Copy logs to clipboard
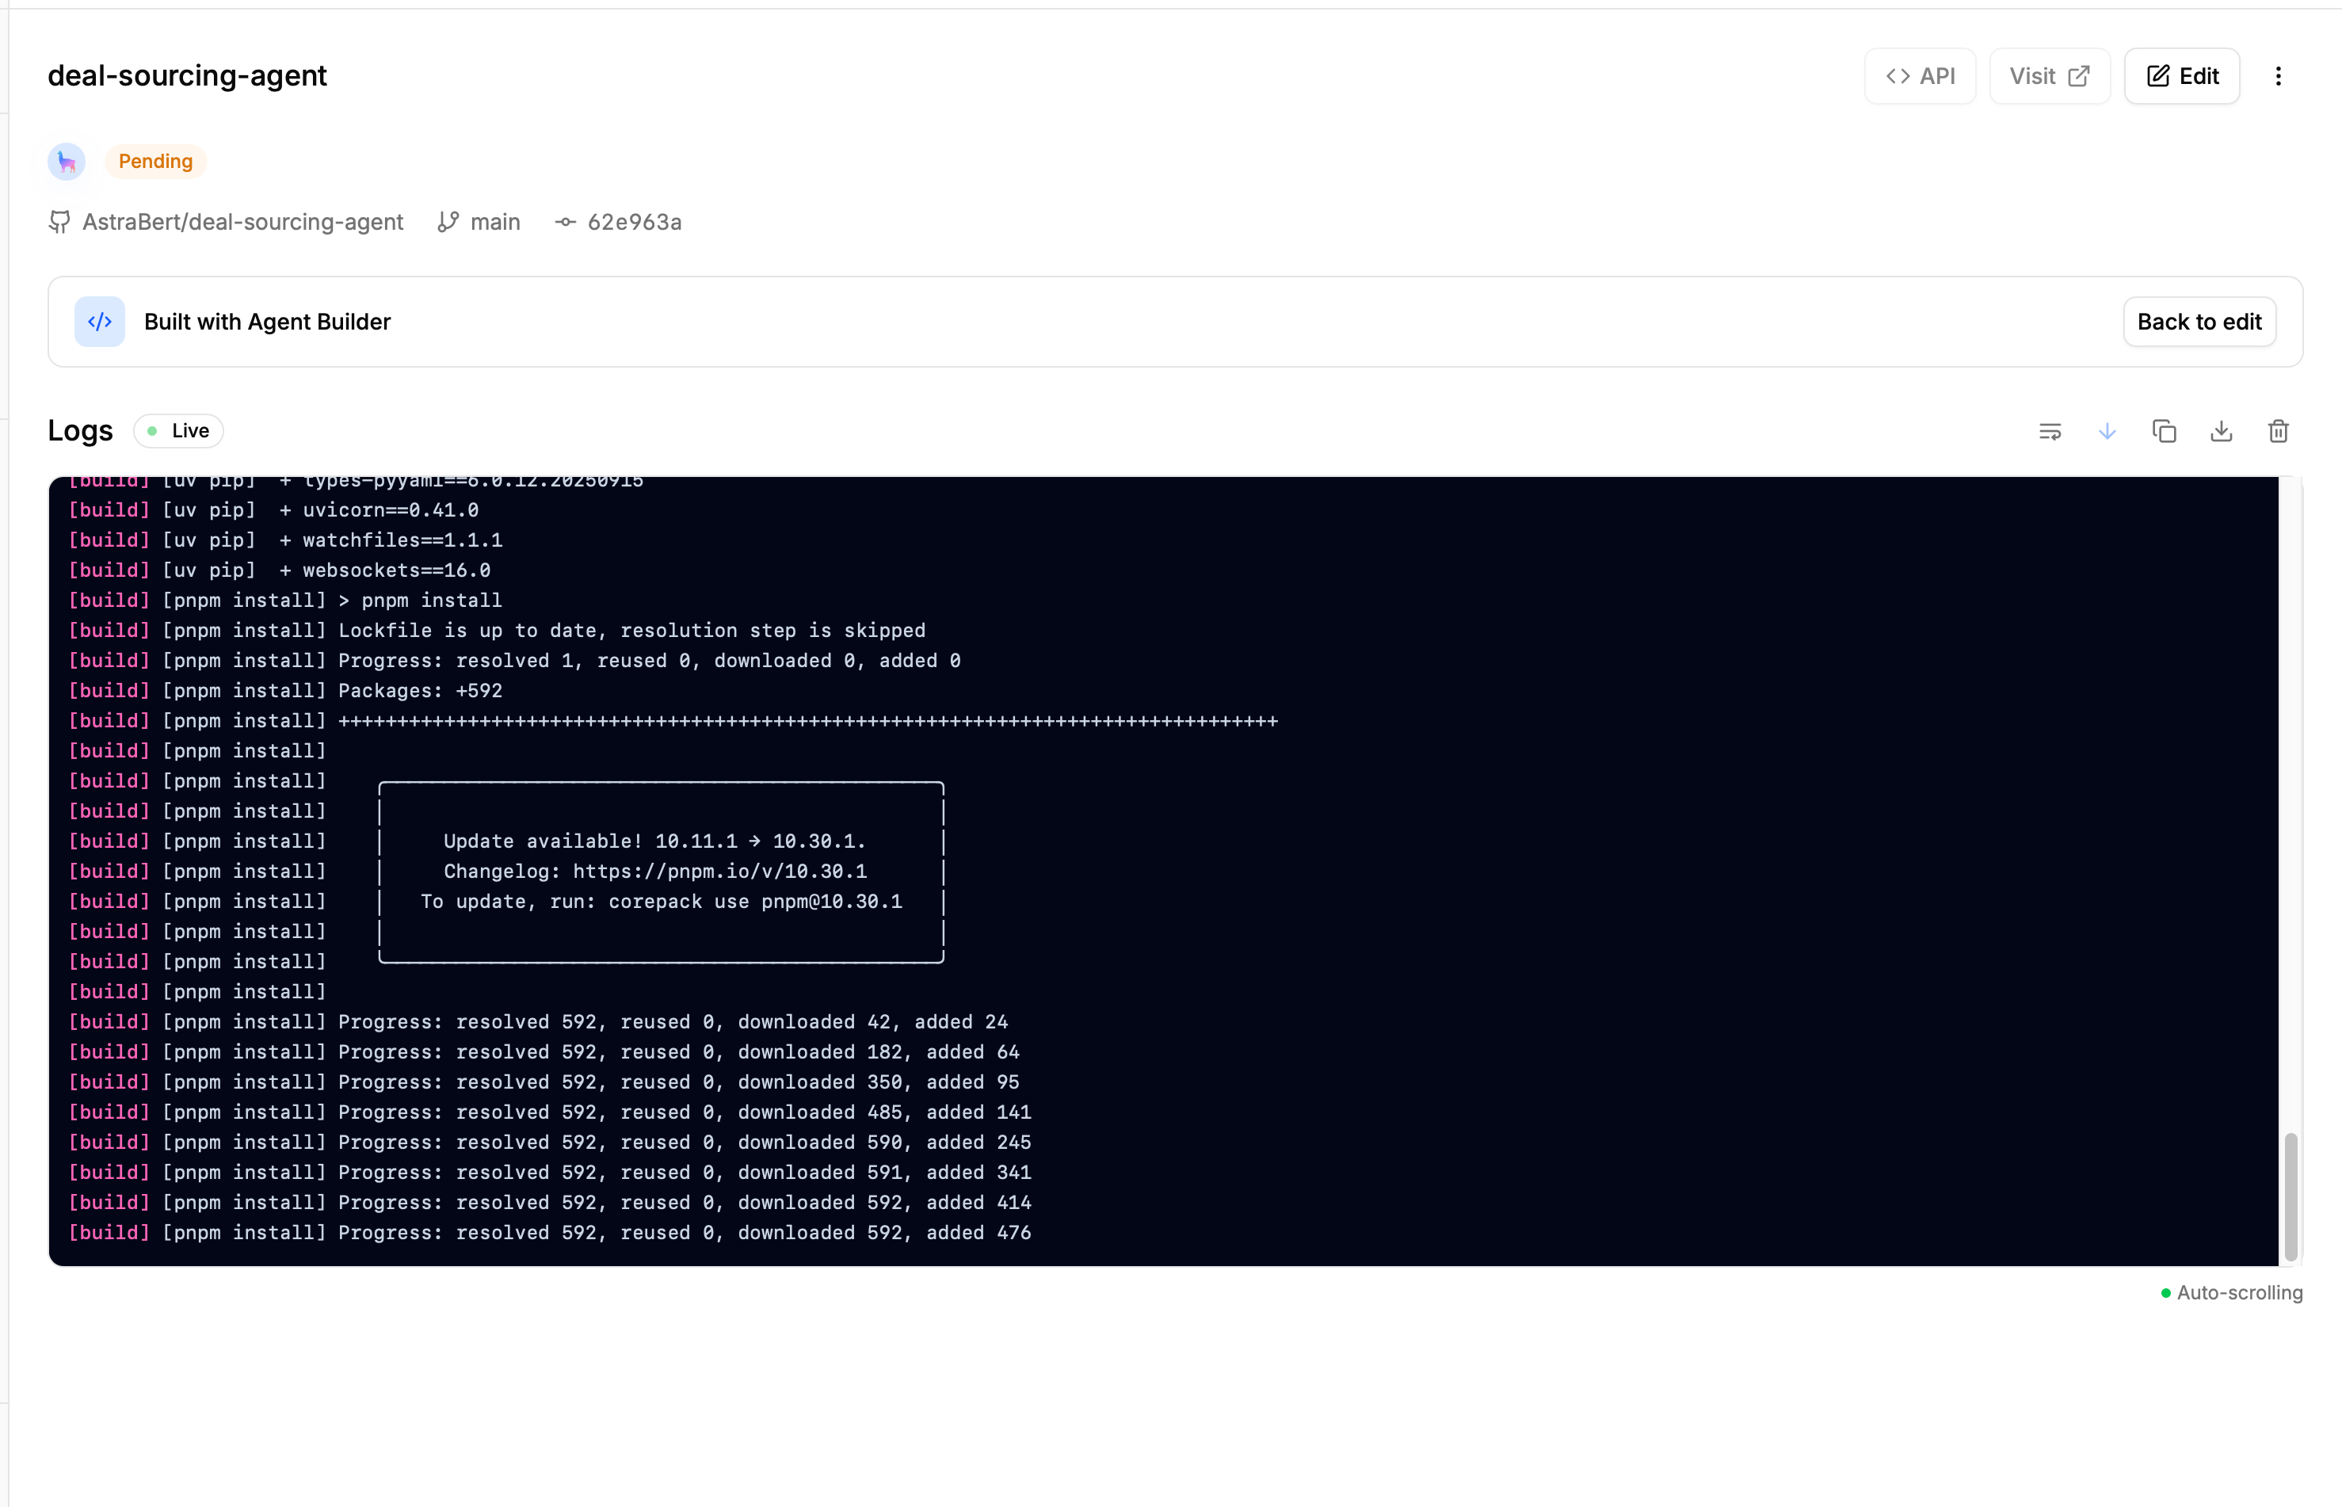2342x1507 pixels. pos(2164,432)
